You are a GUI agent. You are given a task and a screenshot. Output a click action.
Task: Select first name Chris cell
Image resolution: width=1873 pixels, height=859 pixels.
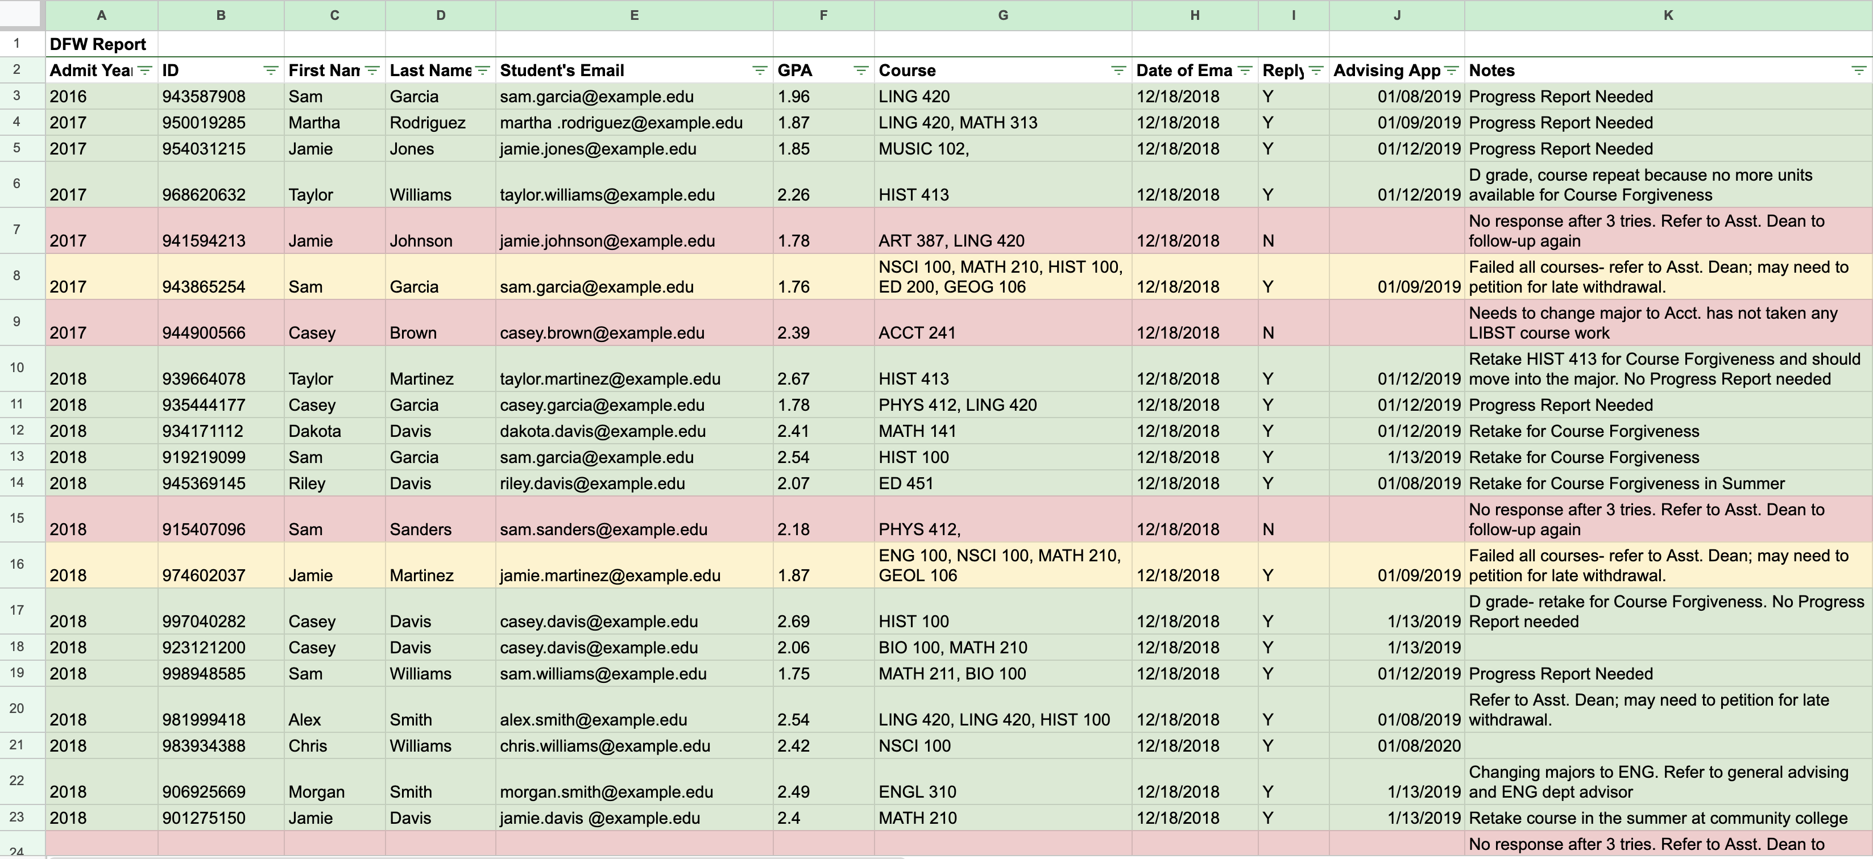pyautogui.click(x=334, y=745)
